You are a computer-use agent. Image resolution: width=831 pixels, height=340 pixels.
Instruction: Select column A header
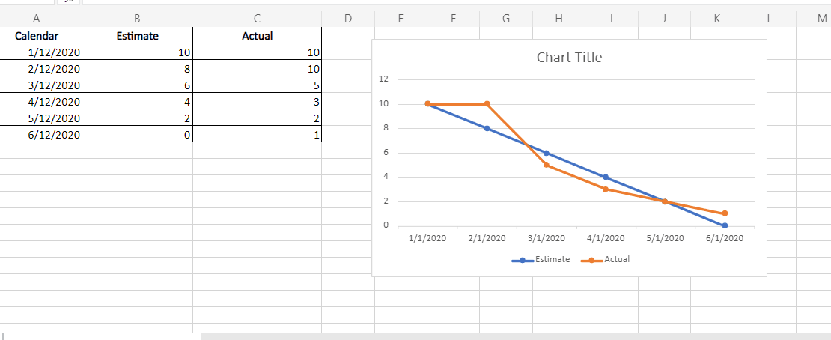[x=41, y=19]
